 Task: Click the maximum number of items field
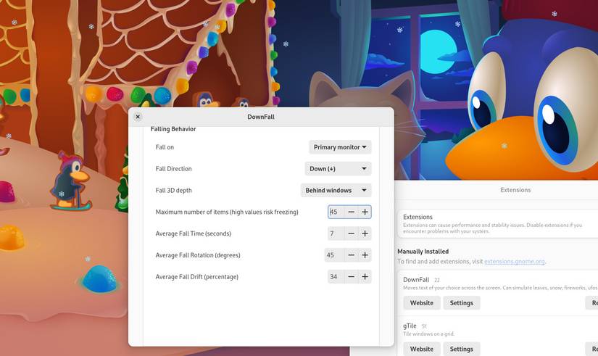[x=336, y=212]
